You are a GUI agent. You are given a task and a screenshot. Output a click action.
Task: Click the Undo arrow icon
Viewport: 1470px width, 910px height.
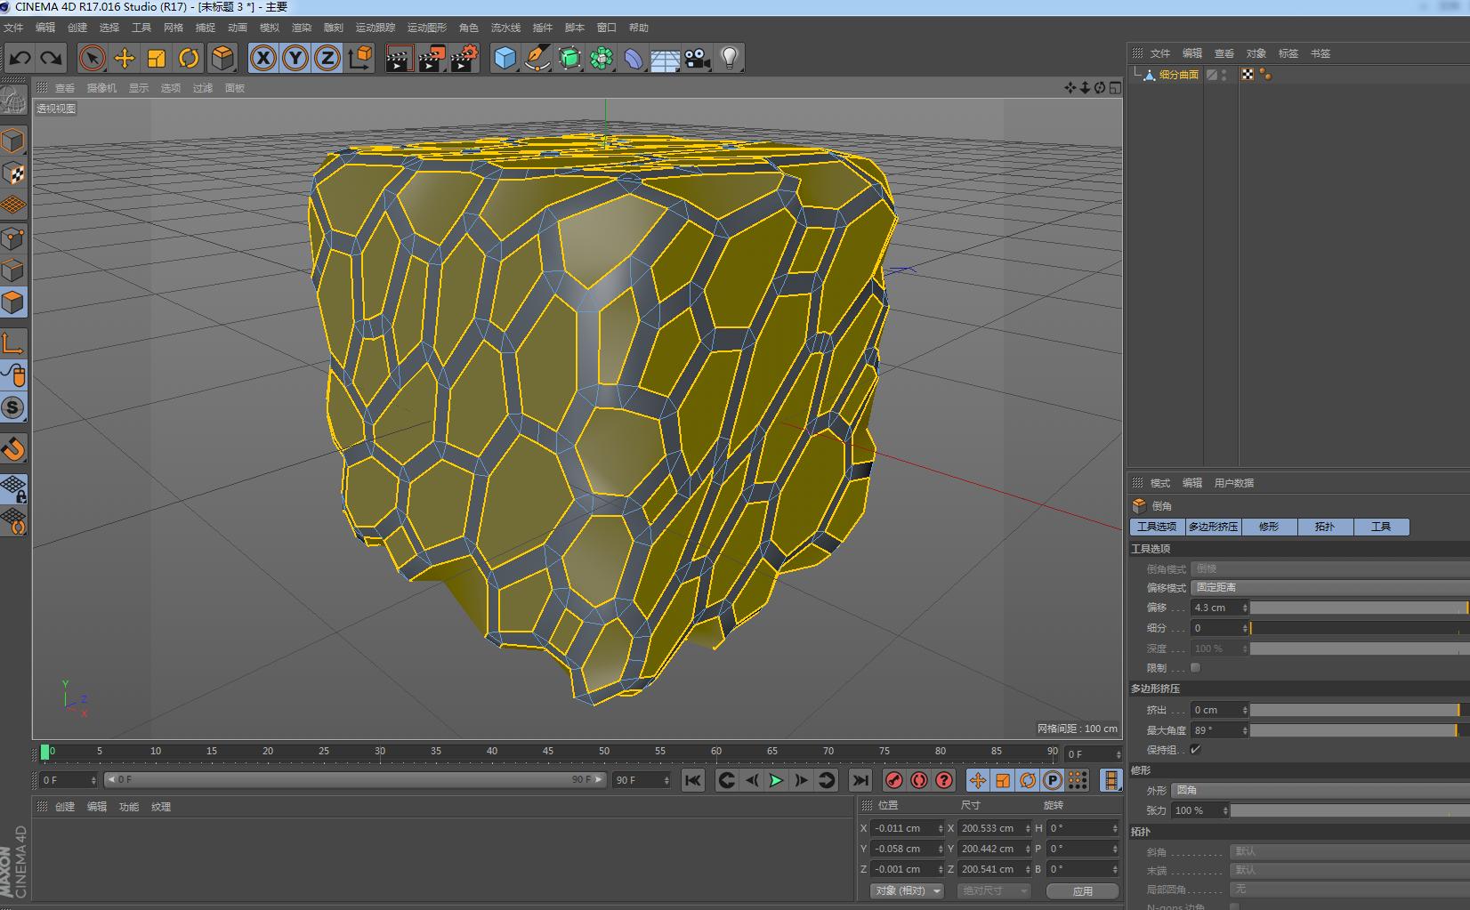click(20, 57)
